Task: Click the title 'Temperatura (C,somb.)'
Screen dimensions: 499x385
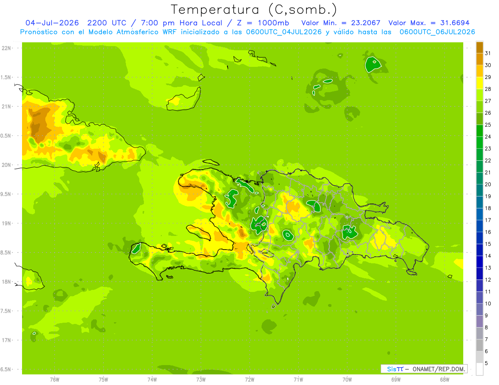Action: point(254,10)
